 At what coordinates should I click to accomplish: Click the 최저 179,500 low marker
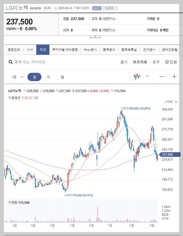tap(78, 195)
